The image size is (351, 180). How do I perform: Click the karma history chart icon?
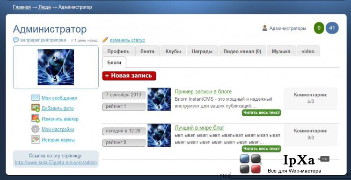point(36,139)
